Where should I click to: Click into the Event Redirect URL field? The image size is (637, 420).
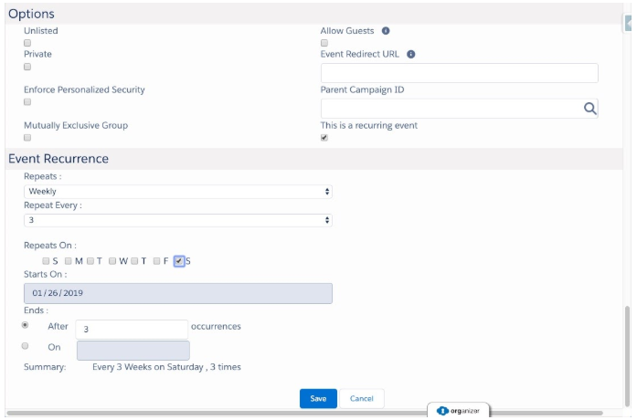point(460,73)
